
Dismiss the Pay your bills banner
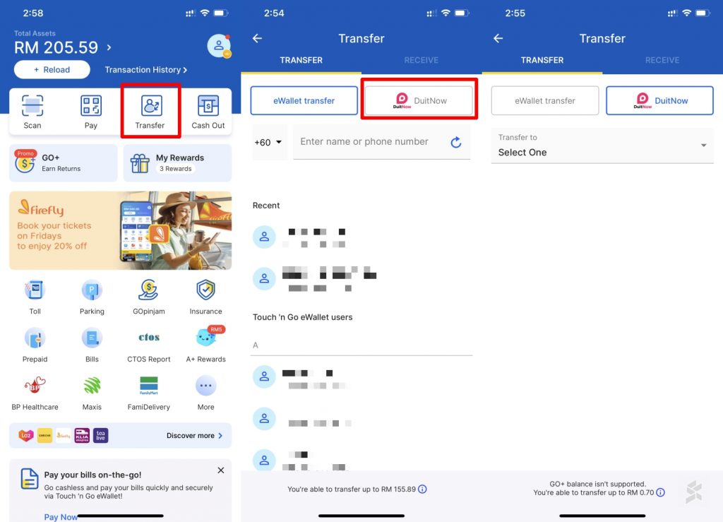click(221, 470)
